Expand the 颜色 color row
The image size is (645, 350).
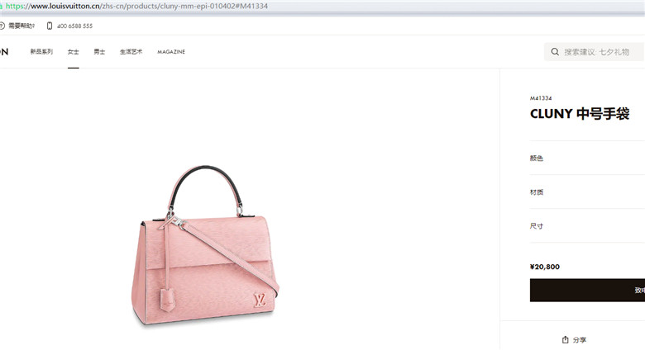tap(587, 158)
